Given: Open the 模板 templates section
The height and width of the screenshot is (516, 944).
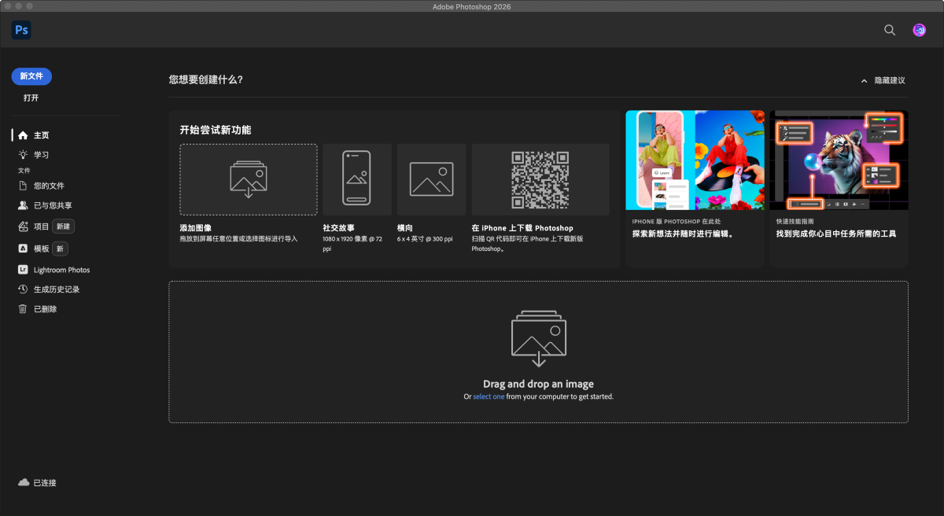Looking at the screenshot, I should pos(41,249).
